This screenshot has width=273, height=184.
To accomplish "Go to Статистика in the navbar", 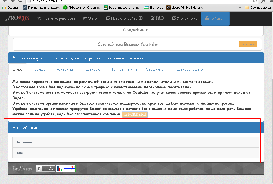I will [184, 18].
